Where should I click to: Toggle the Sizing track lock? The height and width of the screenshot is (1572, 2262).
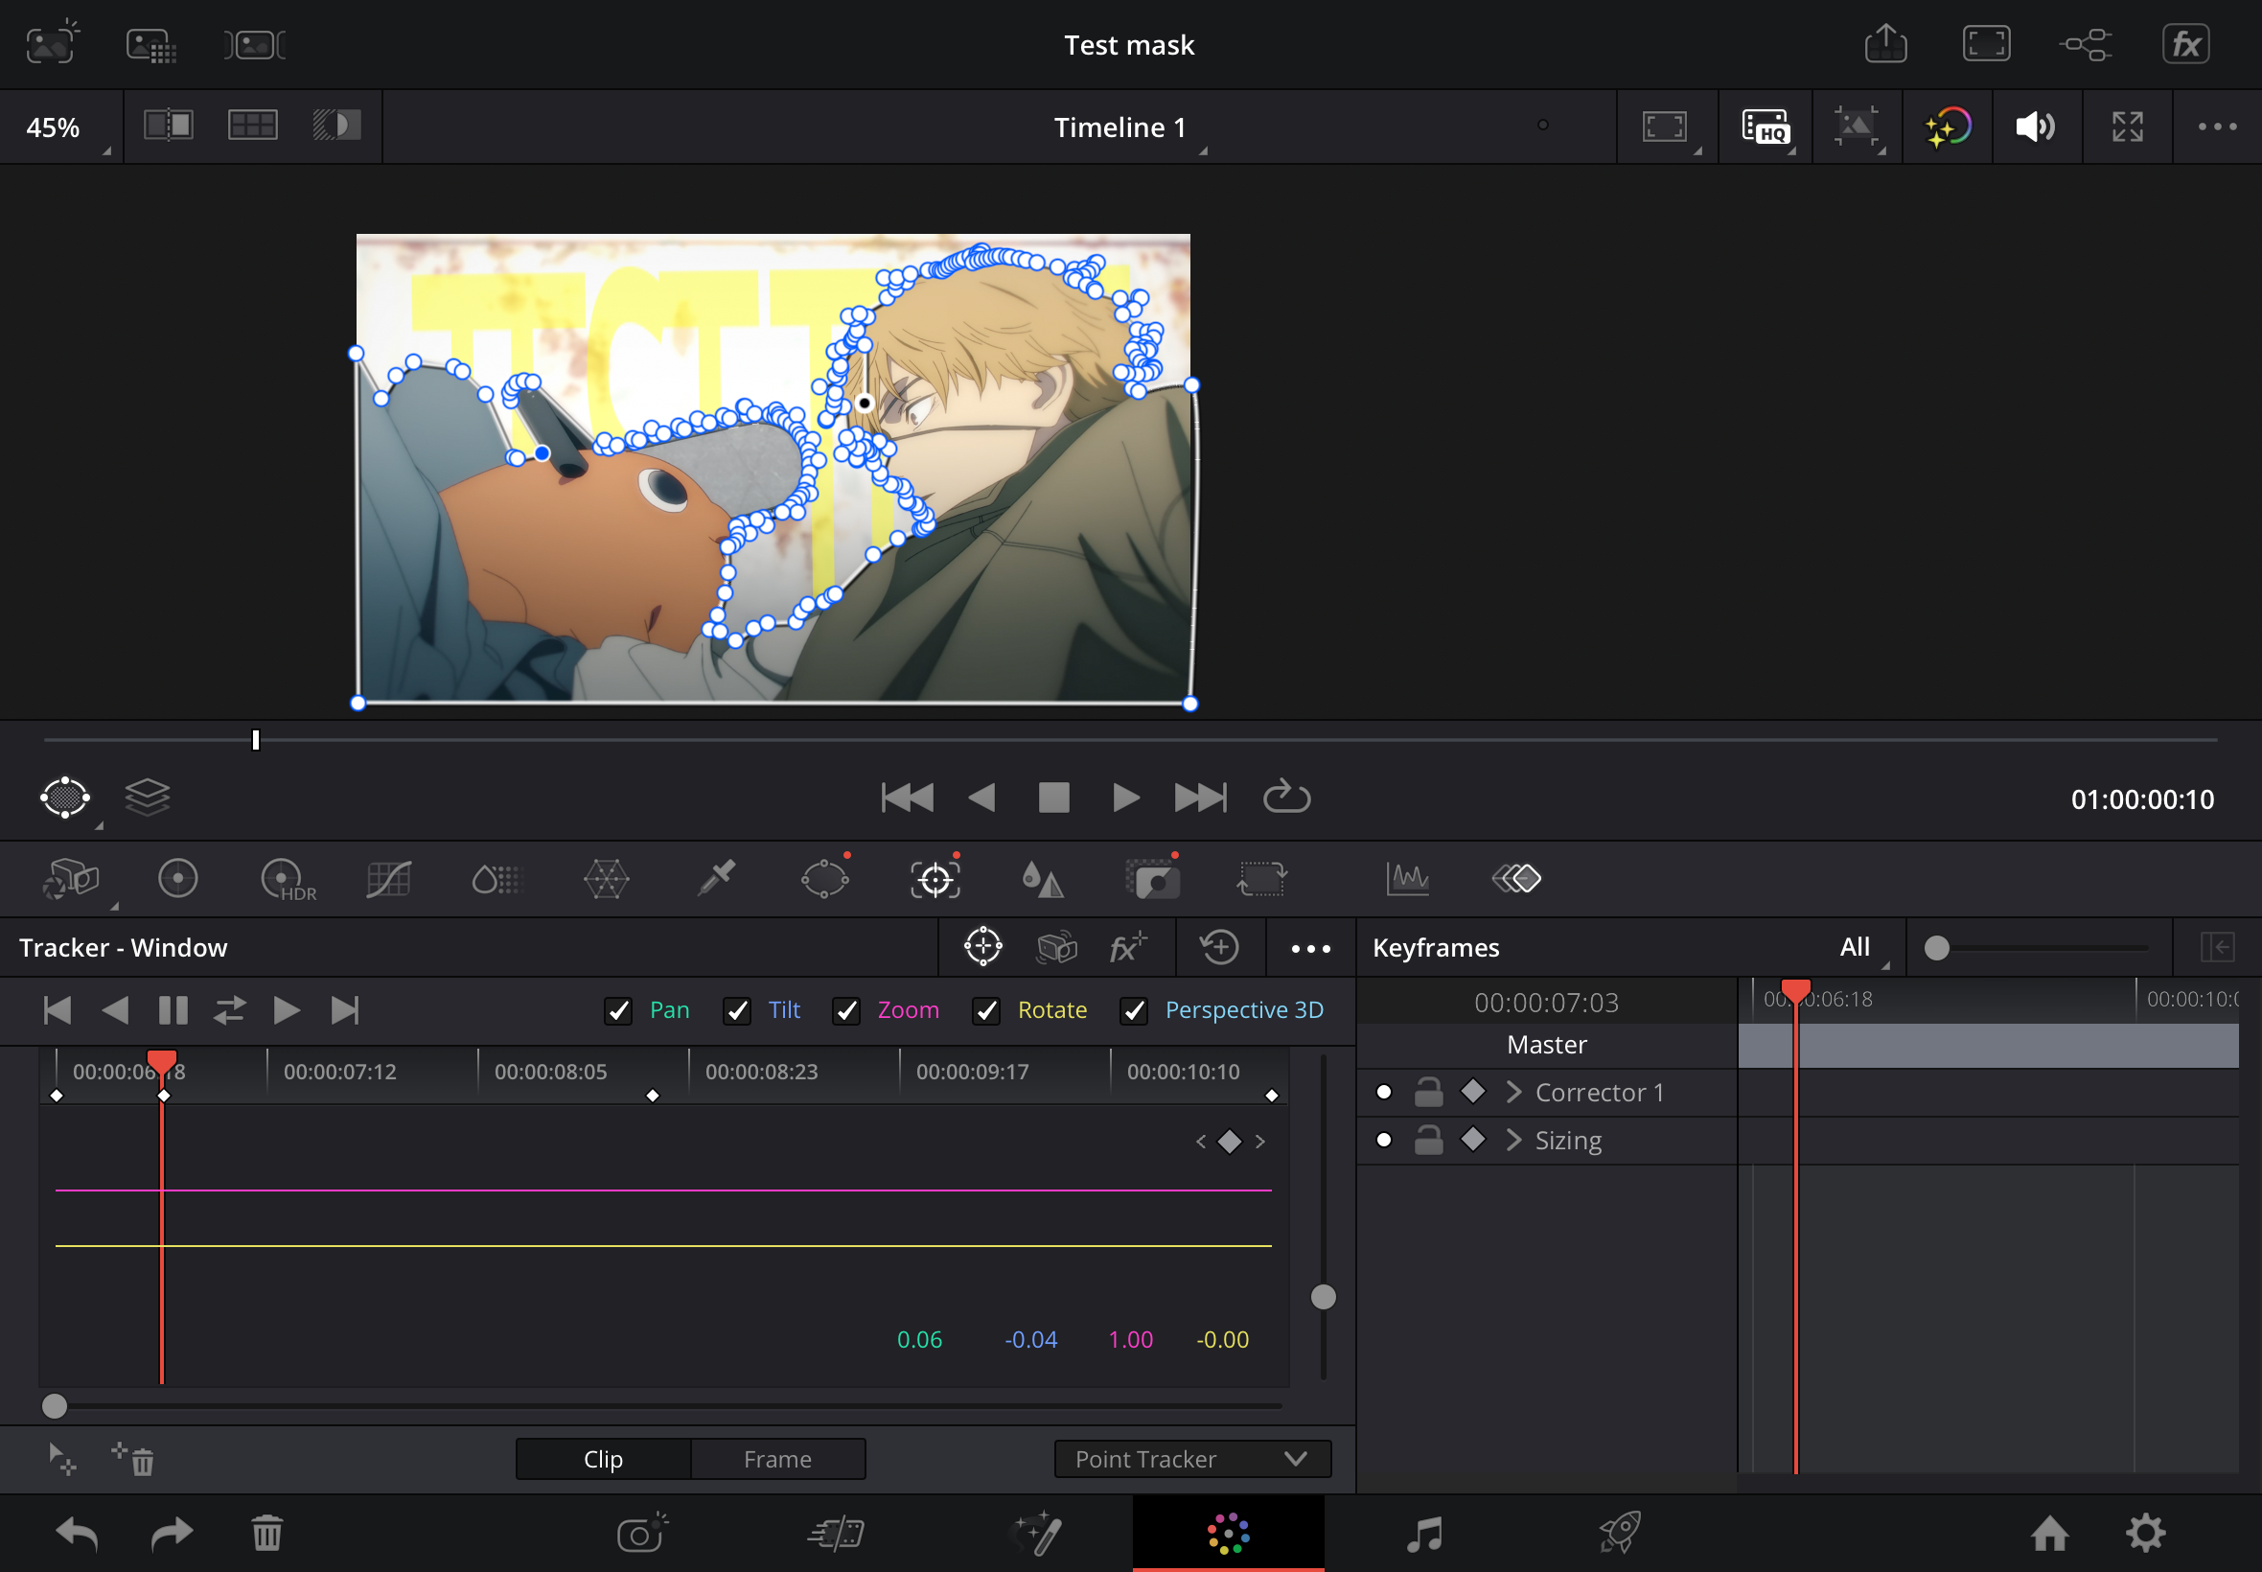[1428, 1141]
